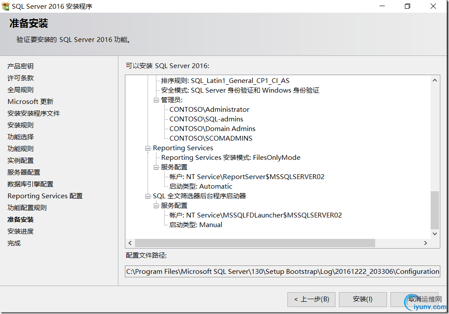Collapse the 管理员 tree node

pyautogui.click(x=156, y=100)
